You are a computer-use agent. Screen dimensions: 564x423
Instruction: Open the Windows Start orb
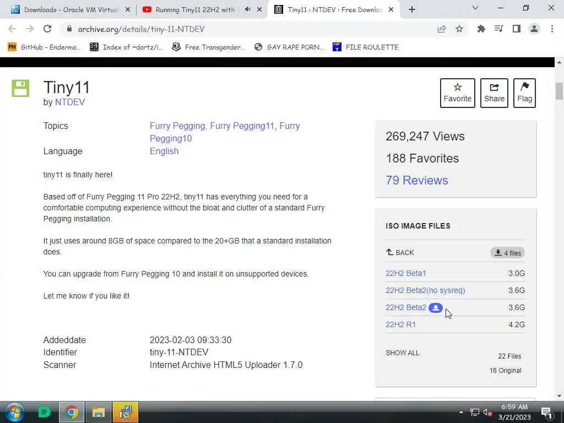(x=14, y=412)
